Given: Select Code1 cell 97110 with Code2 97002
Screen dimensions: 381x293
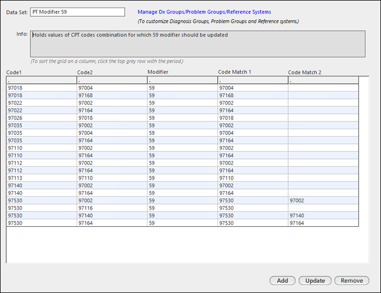Looking at the screenshot, I should [42, 148].
